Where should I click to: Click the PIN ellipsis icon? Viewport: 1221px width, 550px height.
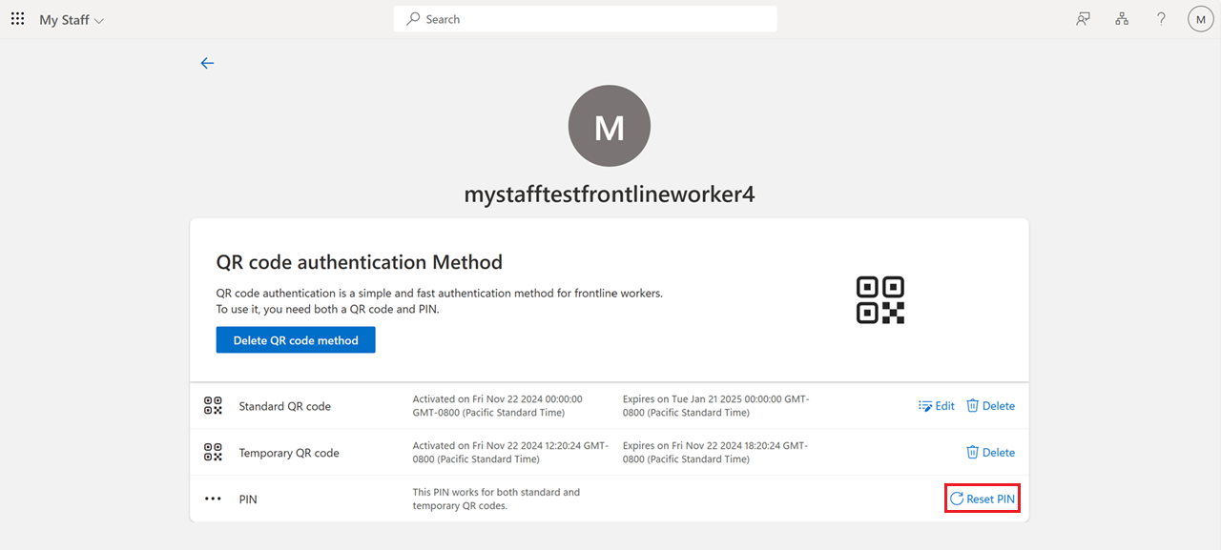point(213,498)
